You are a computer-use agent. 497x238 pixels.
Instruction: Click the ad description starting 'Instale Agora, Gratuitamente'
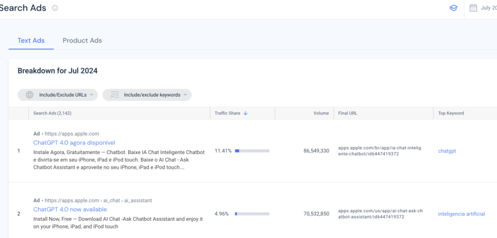pyautogui.click(x=119, y=160)
